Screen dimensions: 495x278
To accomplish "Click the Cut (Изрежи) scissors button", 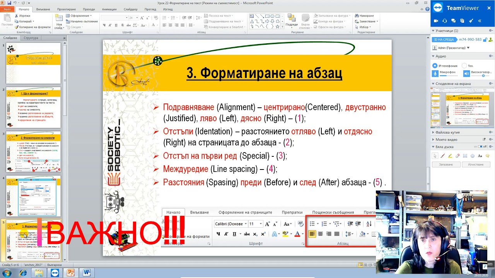I will 22,16.
